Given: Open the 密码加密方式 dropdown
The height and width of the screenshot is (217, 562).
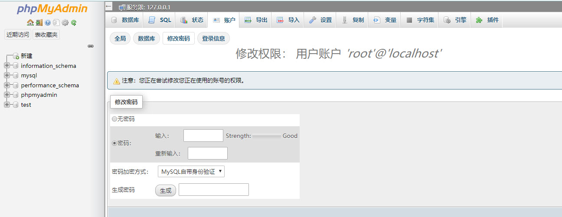Looking at the screenshot, I should [191, 172].
